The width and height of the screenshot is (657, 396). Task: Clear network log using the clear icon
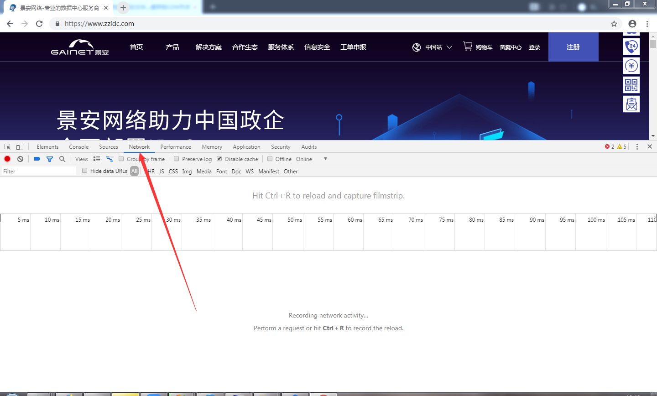pos(20,159)
